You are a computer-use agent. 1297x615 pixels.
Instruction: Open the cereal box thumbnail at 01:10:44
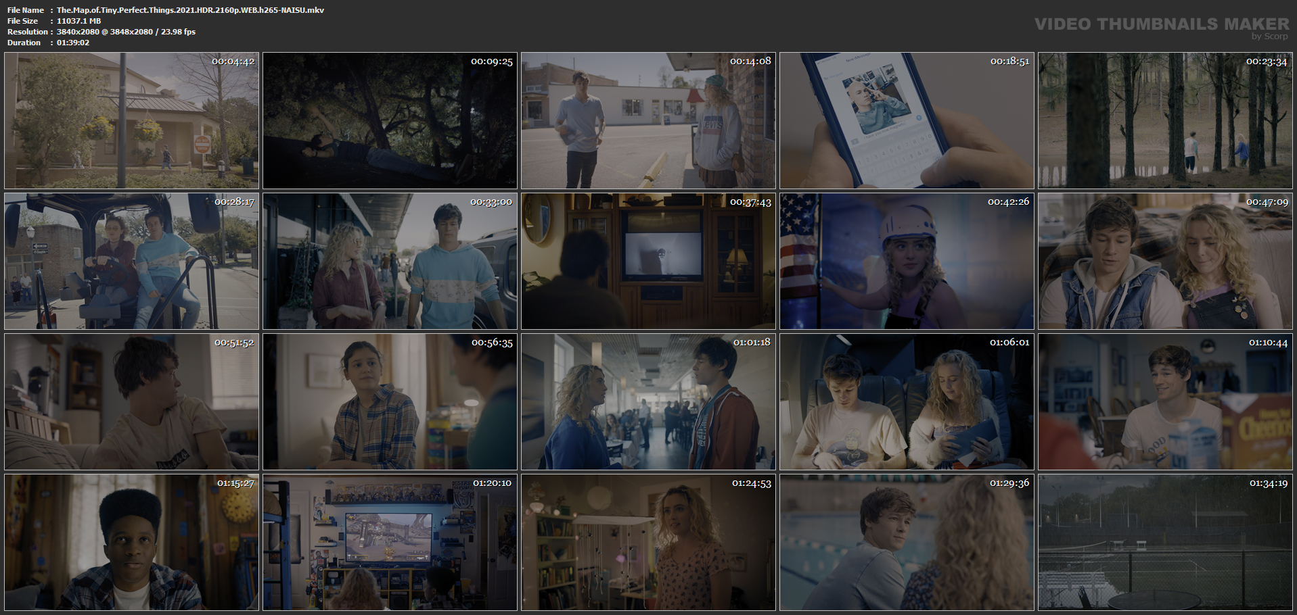point(1165,402)
